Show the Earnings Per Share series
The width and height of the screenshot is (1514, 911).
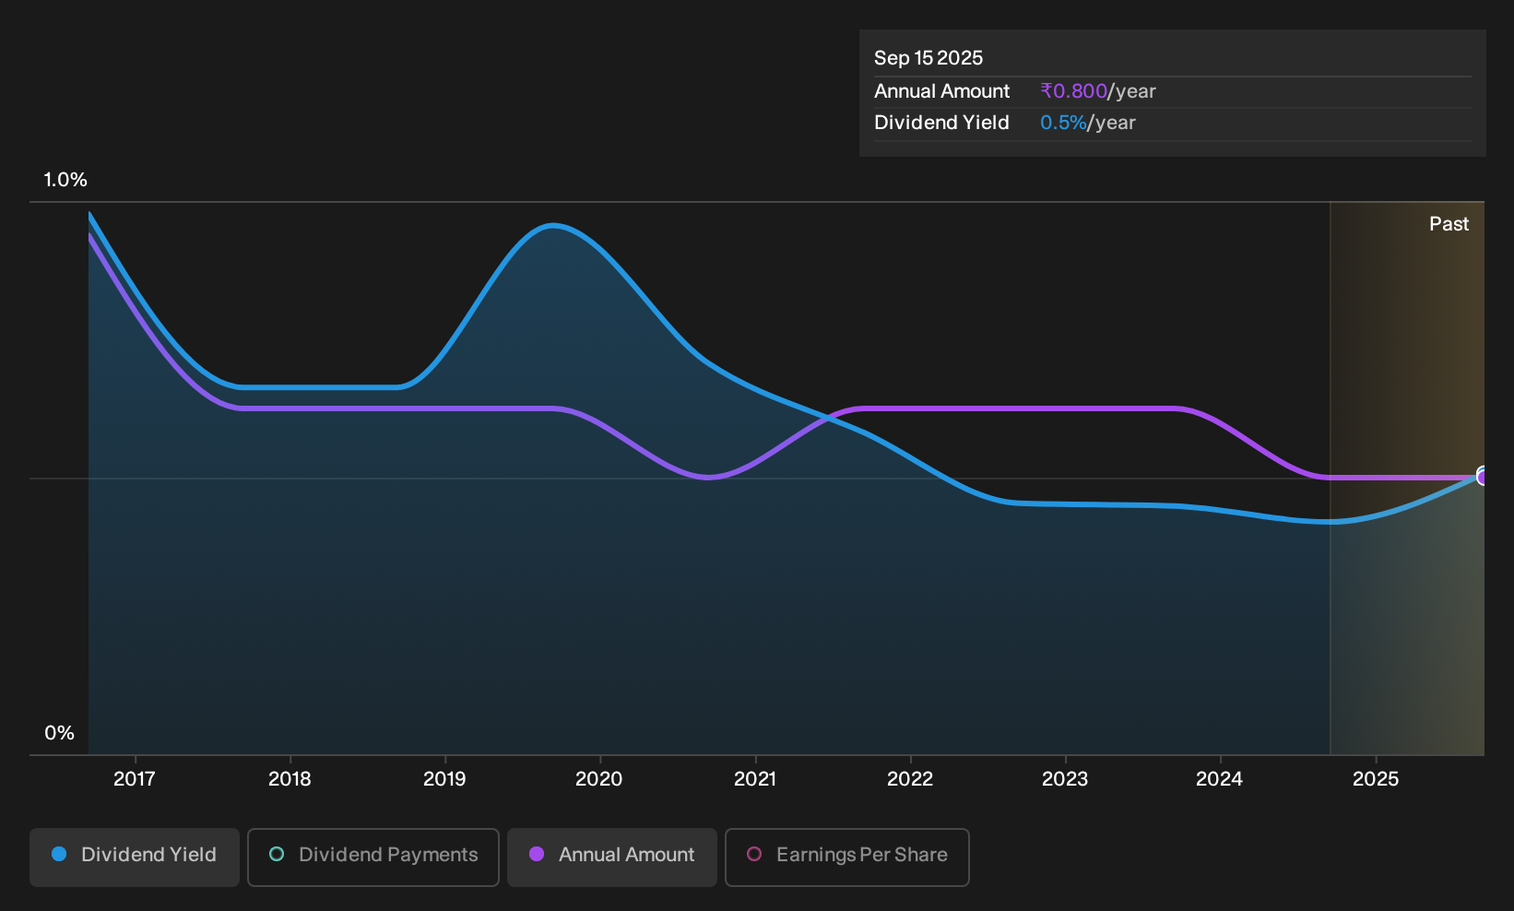847,858
